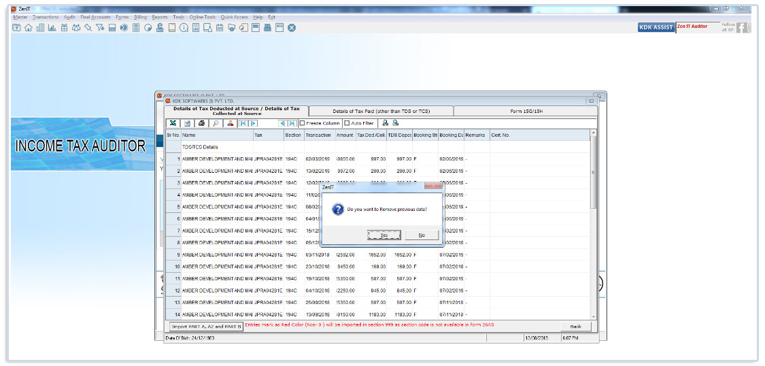The width and height of the screenshot is (765, 366).
Task: Click the Back button
Action: pos(575,327)
